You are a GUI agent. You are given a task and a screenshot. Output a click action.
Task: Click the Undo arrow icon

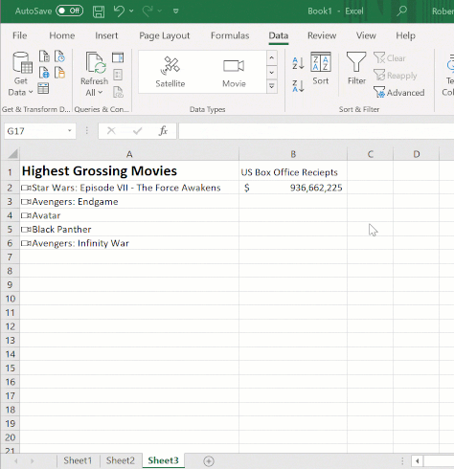pyautogui.click(x=119, y=11)
